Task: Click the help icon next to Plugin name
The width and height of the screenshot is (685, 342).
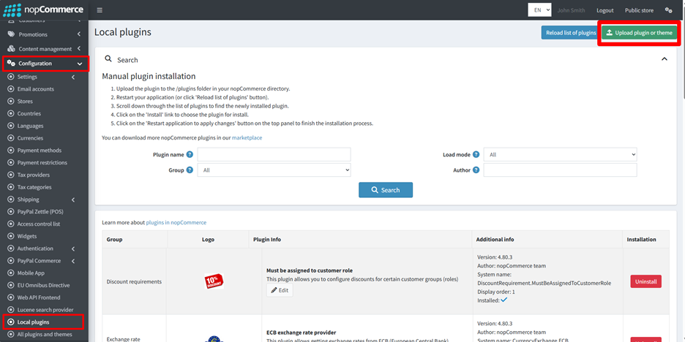Action: click(x=190, y=154)
